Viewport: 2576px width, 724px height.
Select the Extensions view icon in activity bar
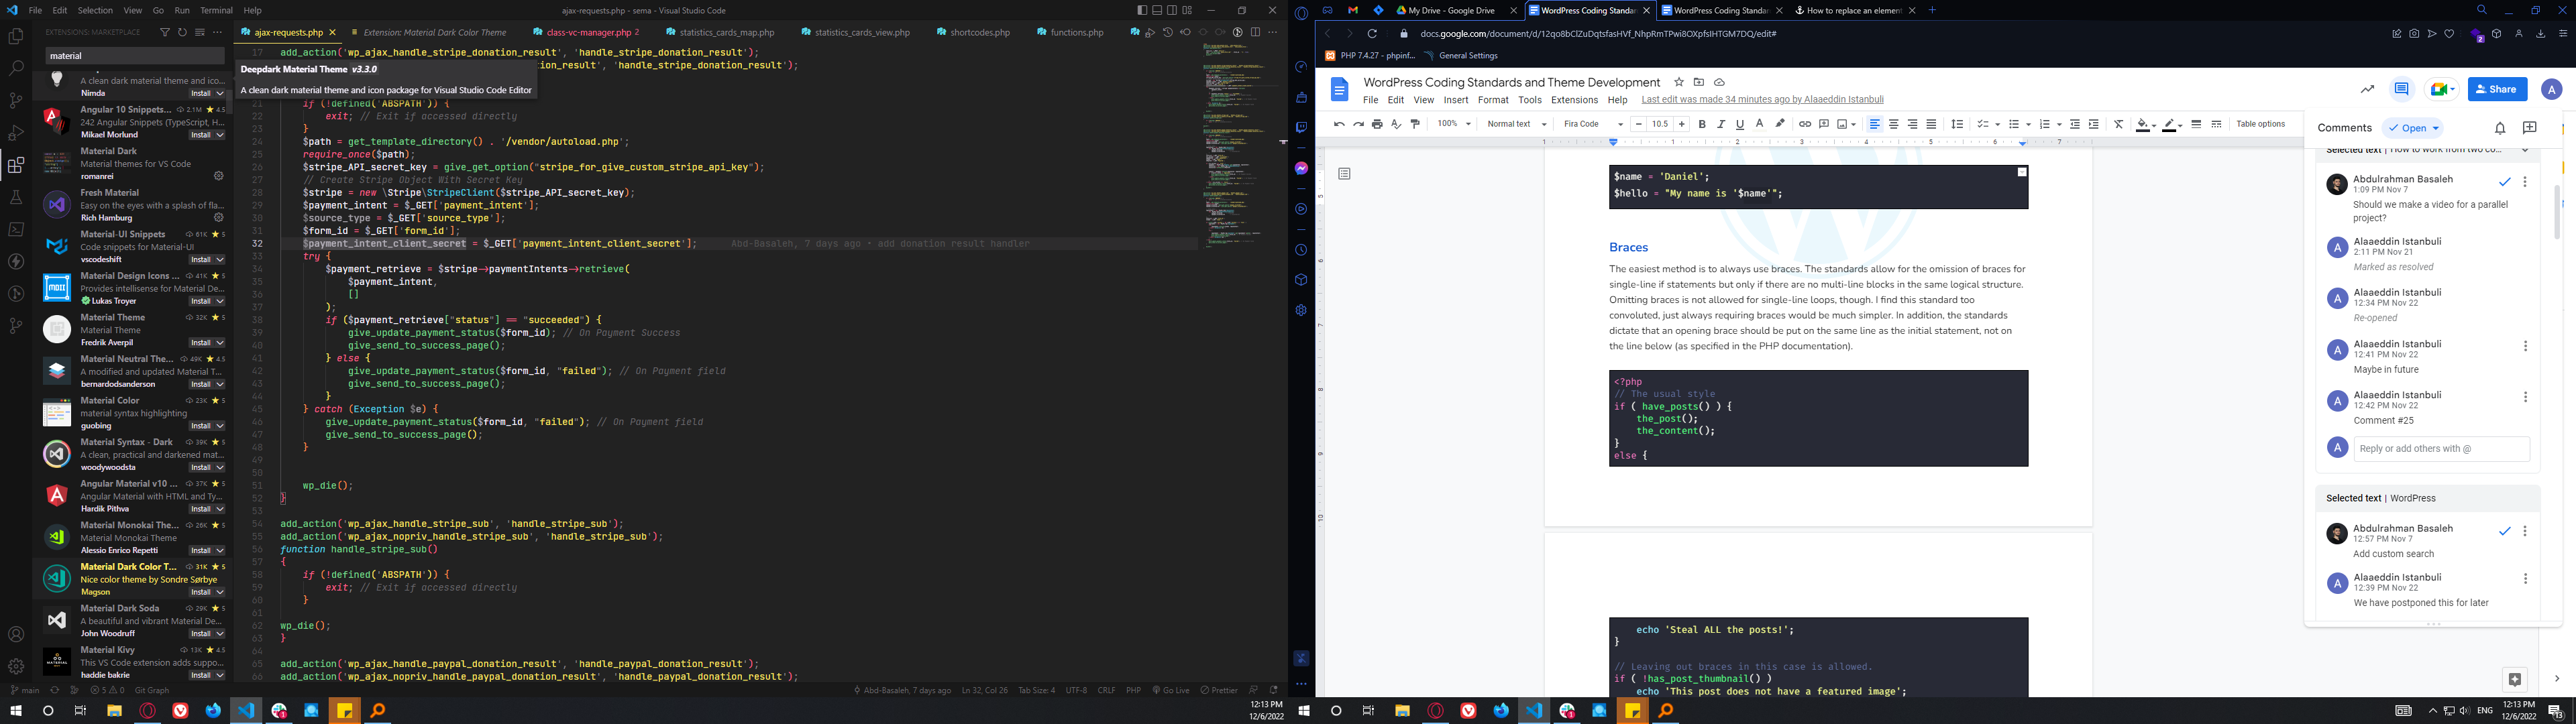16,165
